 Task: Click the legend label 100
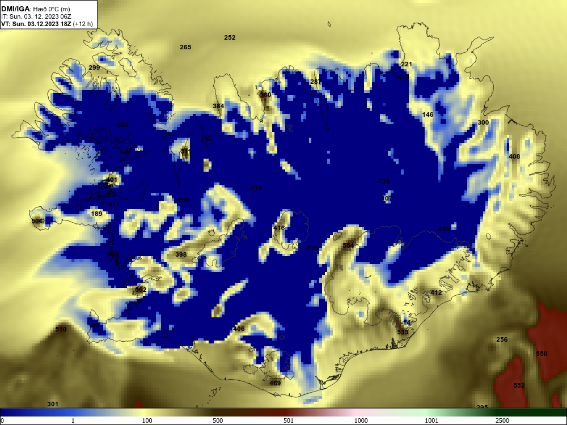click(147, 420)
